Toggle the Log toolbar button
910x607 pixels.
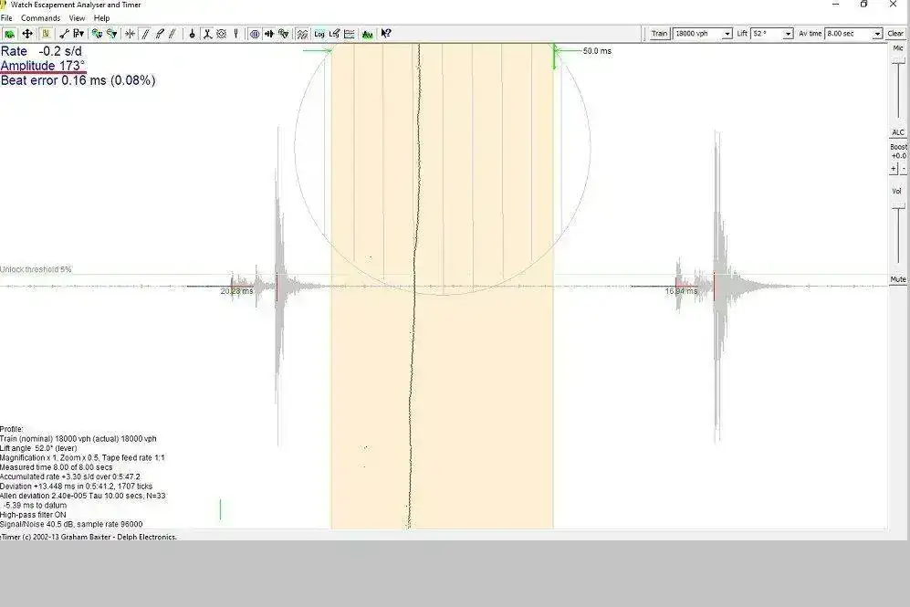pyautogui.click(x=319, y=34)
